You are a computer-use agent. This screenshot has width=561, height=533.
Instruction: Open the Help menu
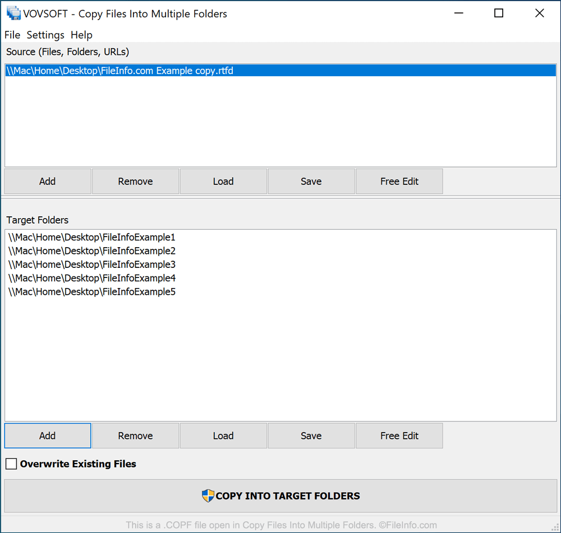click(x=81, y=35)
